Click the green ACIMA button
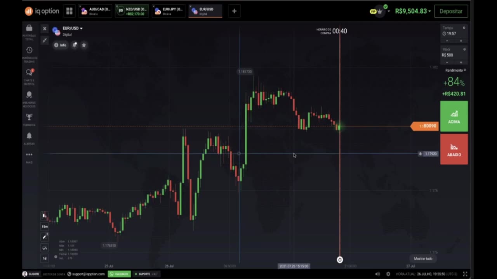497x279 pixels. (454, 116)
